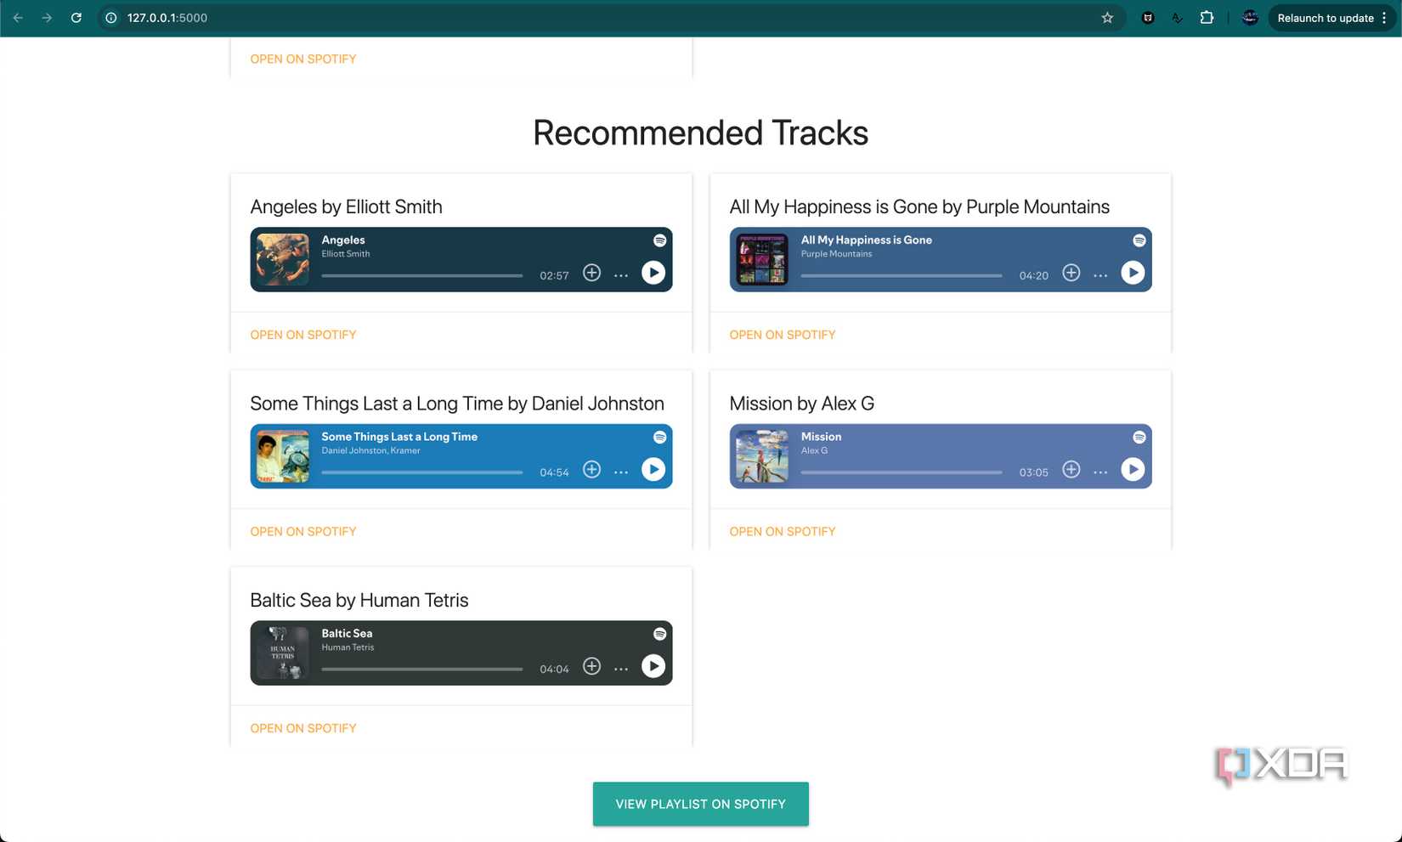Click the shield extension icon in toolbar
The image size is (1402, 842).
coord(1148,18)
